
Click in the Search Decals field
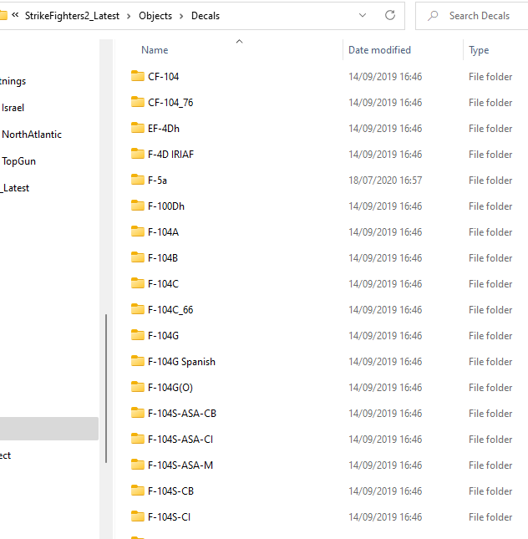pos(480,16)
